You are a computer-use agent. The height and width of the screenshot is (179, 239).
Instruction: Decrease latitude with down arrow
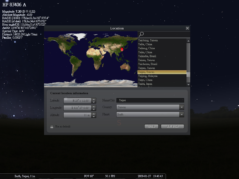tap(94, 102)
